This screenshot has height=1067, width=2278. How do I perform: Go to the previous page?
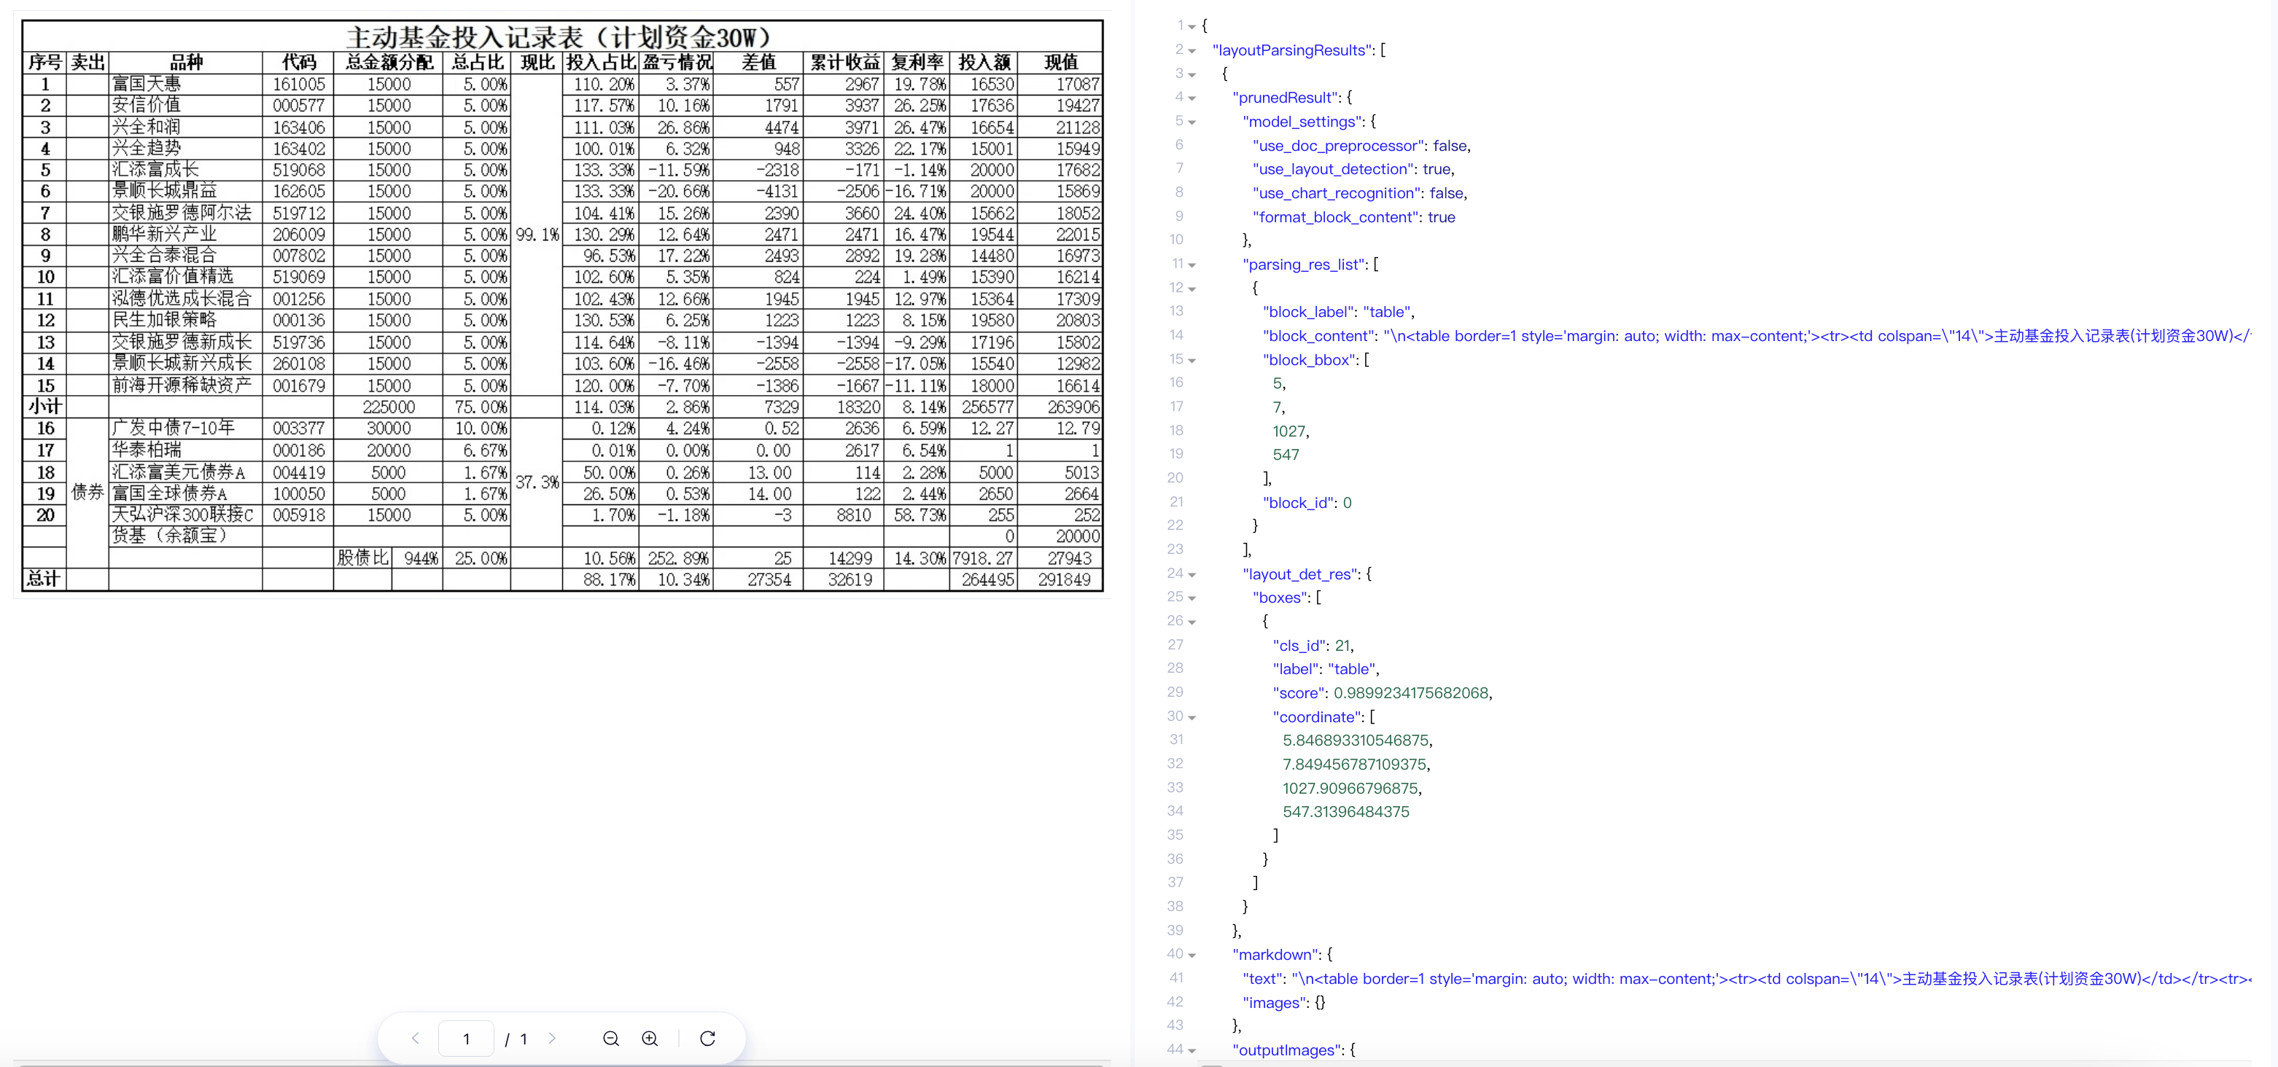(x=415, y=1039)
